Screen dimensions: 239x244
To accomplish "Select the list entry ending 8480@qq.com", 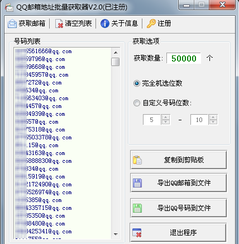I will pos(40,224).
